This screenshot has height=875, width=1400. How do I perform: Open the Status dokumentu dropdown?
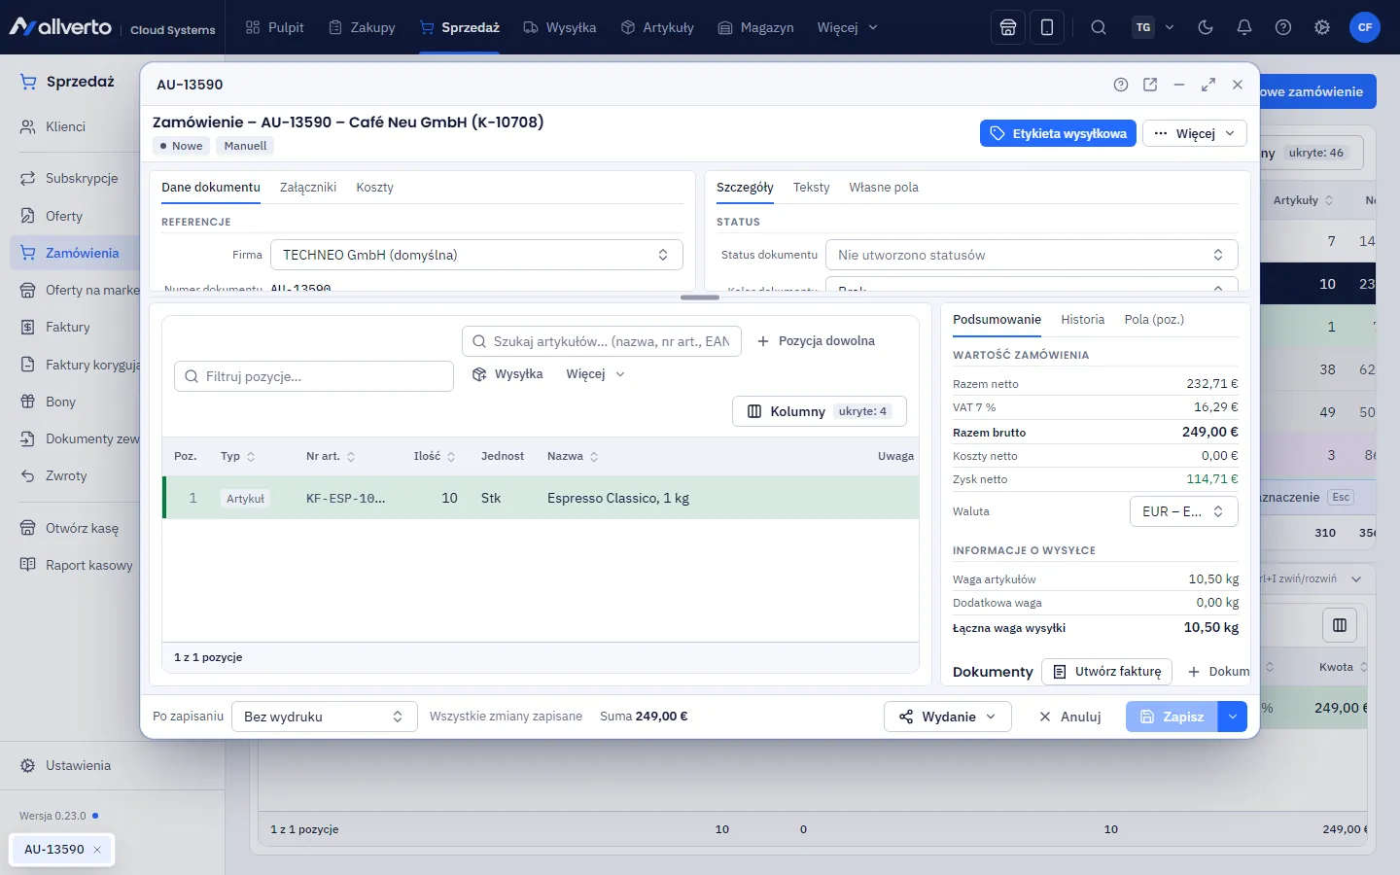1032,255
